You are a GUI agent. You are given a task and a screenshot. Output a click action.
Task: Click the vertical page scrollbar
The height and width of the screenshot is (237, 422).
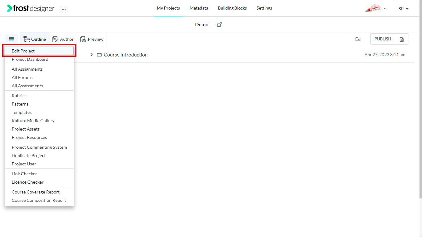click(x=420, y=99)
